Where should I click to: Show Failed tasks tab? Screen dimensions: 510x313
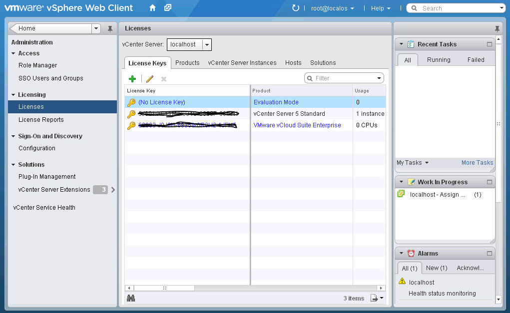[476, 60]
